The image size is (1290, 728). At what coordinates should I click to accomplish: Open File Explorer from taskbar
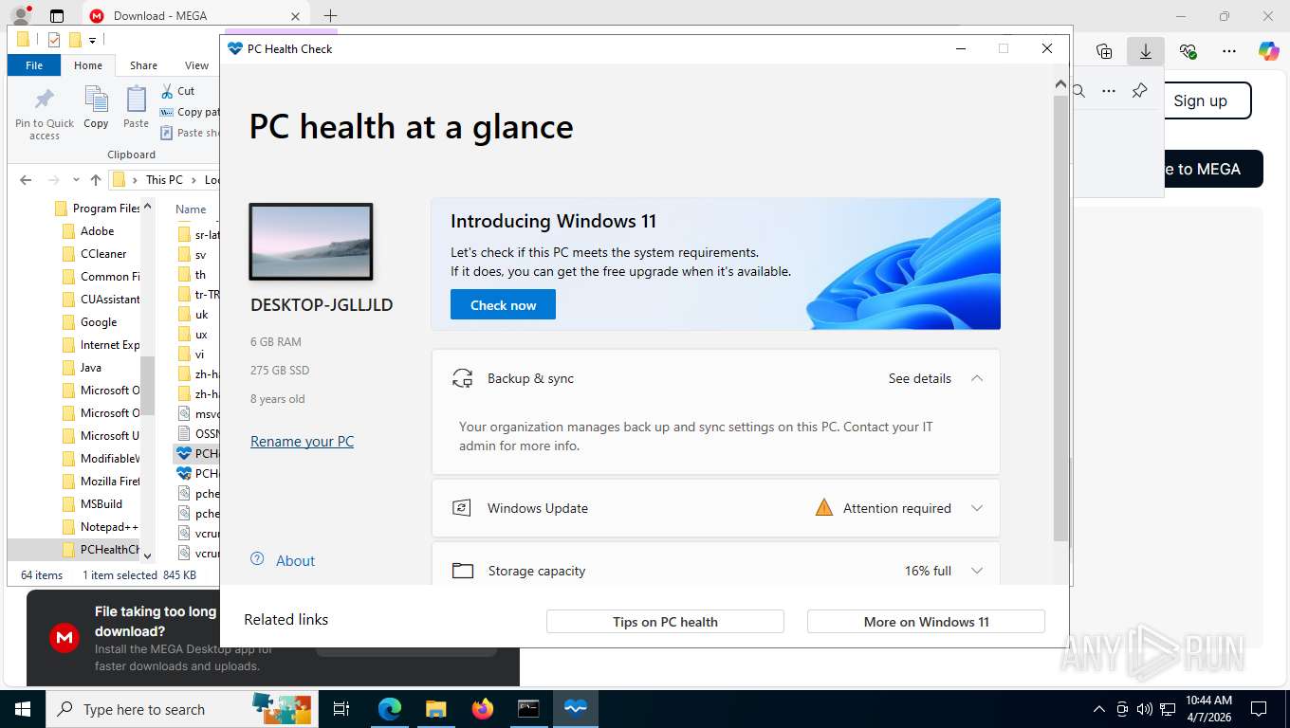tap(435, 709)
